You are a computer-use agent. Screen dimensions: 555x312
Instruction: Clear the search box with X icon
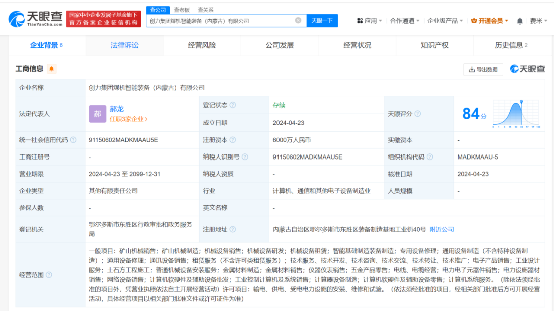tap(298, 21)
